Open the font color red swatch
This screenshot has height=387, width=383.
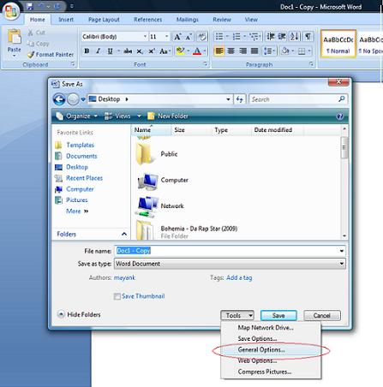pos(197,51)
